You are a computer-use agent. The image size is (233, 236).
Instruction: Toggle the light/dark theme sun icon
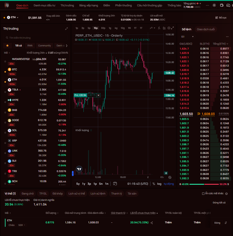pyautogui.click(x=214, y=5)
